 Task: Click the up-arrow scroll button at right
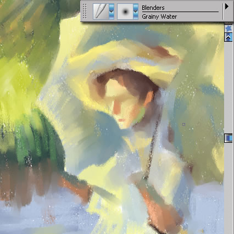229,37
